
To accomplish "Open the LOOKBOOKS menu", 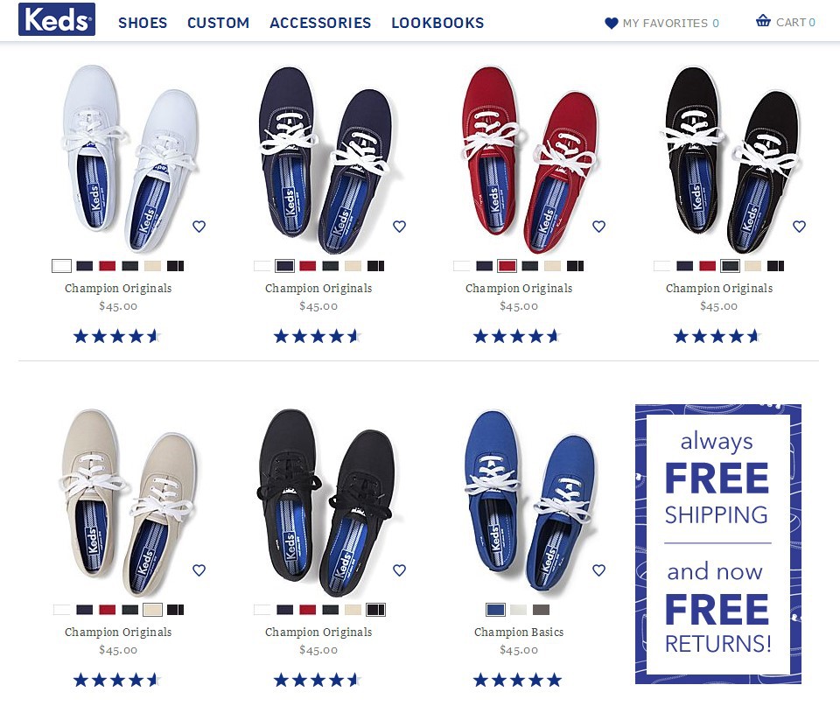I will tap(437, 23).
